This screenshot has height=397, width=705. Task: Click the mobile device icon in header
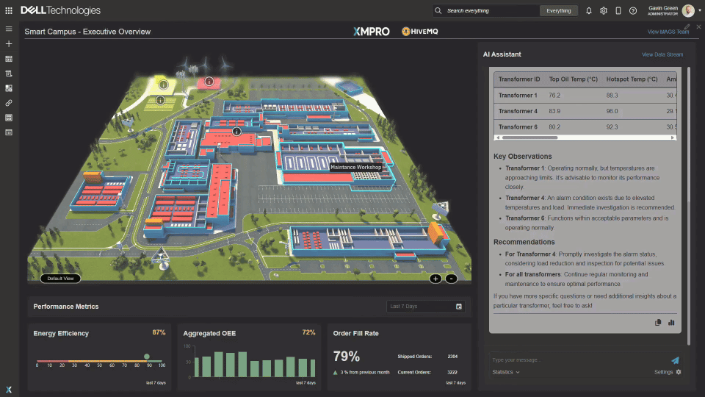point(618,11)
